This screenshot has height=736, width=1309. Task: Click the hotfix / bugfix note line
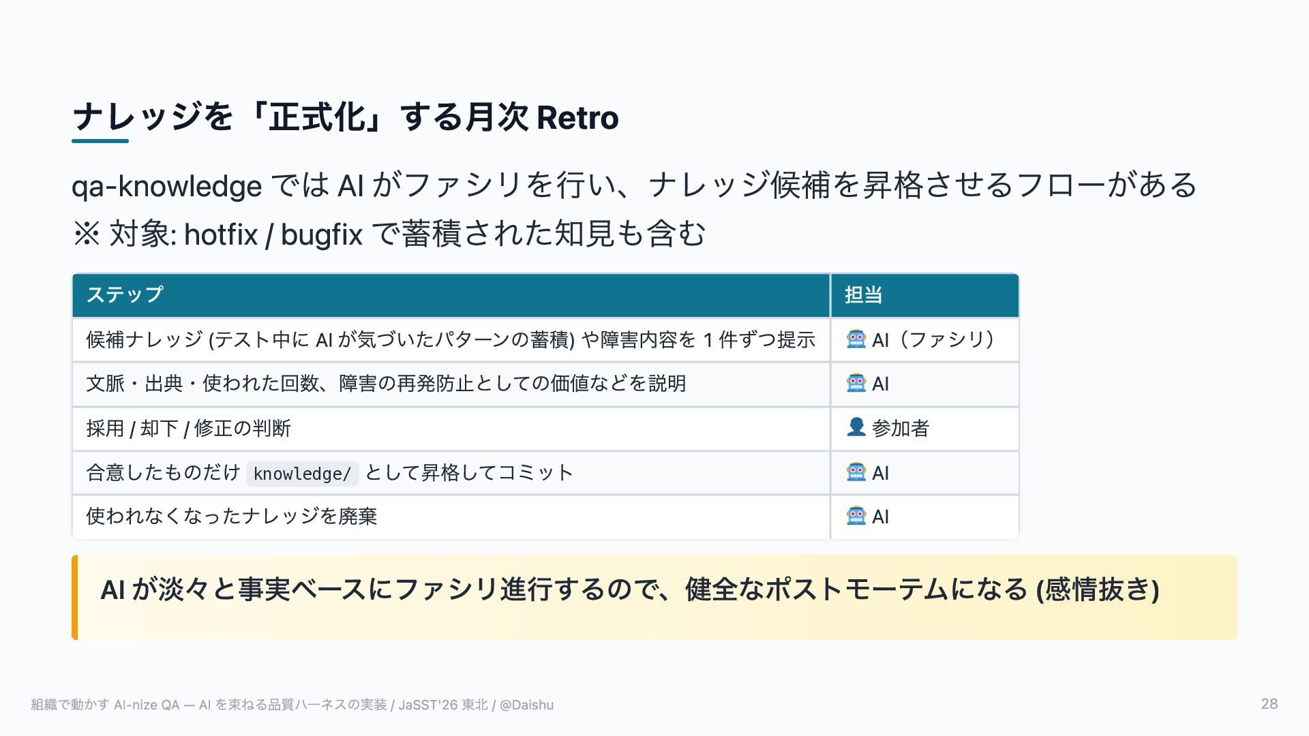coord(389,234)
